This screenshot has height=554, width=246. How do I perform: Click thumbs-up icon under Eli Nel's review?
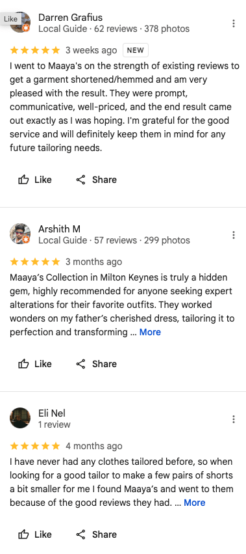point(23,534)
